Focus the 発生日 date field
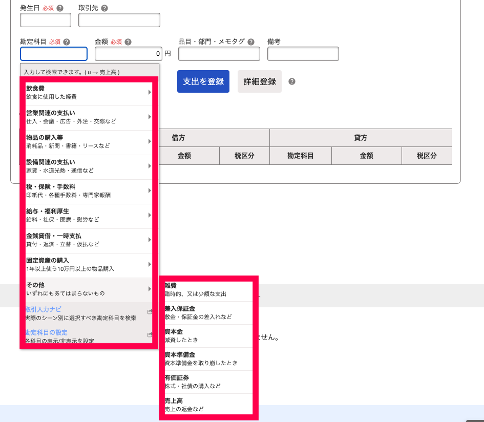484x422 pixels. tap(45, 20)
